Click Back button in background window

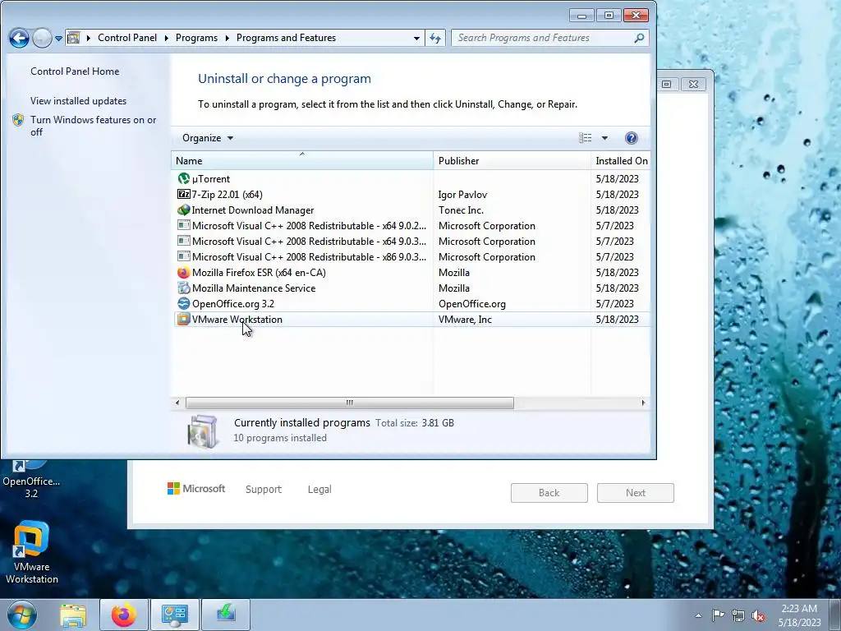click(x=549, y=493)
